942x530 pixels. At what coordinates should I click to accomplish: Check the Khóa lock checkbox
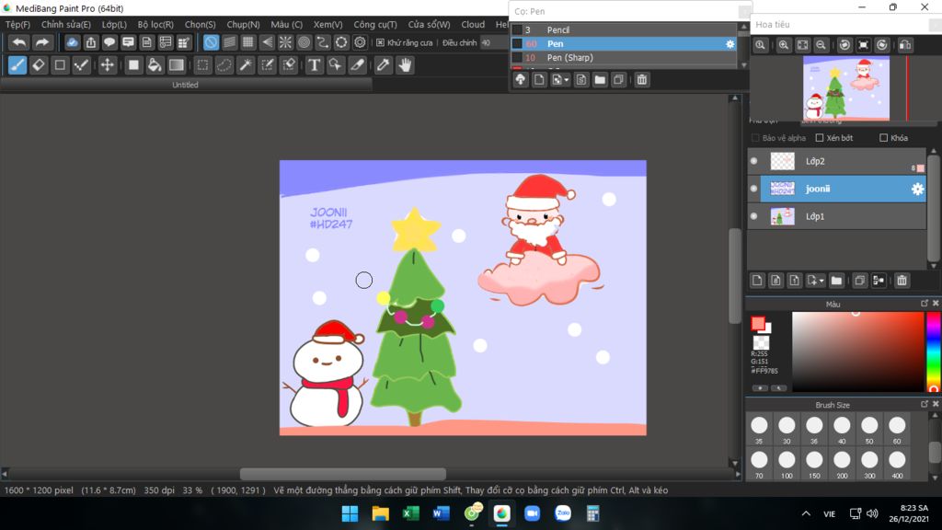click(884, 138)
